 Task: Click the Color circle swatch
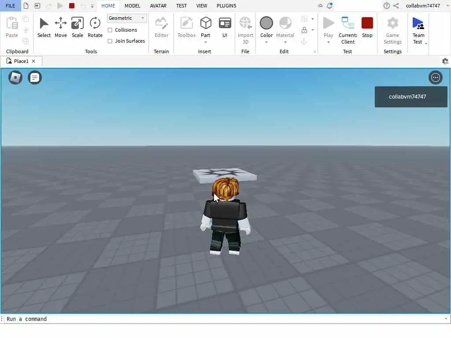[x=266, y=23]
